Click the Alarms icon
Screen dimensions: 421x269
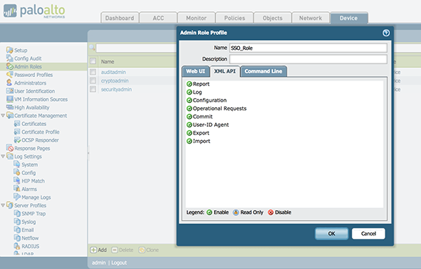point(17,189)
